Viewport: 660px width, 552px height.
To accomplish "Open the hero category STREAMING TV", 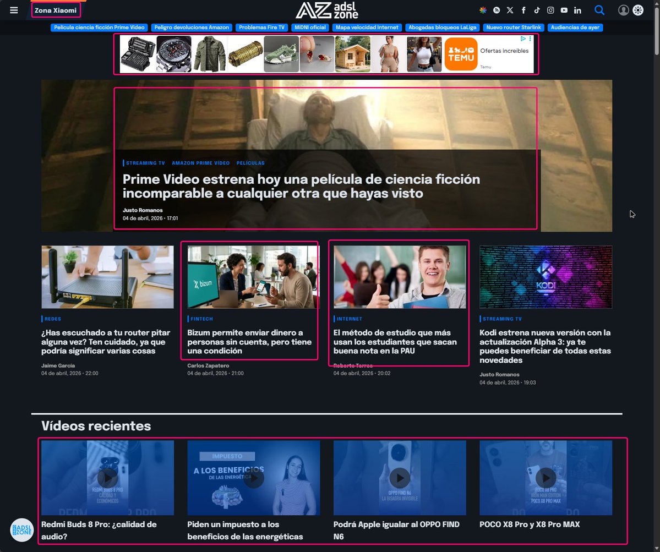I will click(x=145, y=163).
